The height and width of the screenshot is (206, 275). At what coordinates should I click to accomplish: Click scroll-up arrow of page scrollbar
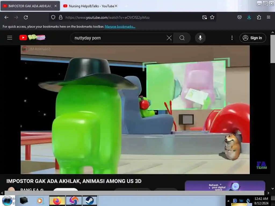(x=273, y=32)
